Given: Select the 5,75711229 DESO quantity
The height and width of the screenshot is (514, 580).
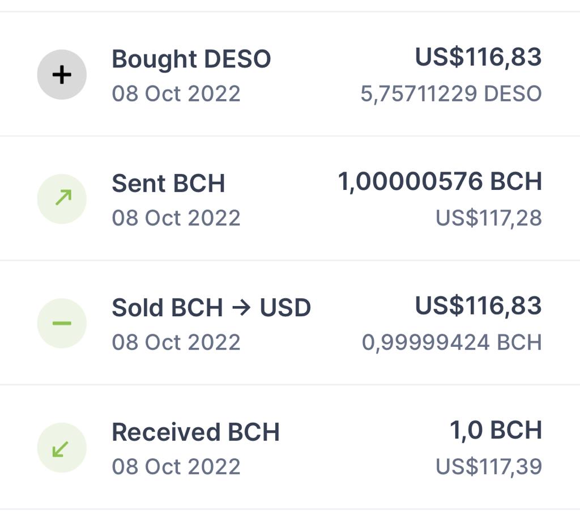Looking at the screenshot, I should (451, 94).
